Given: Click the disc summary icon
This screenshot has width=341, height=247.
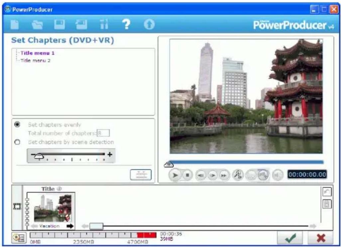Looking at the screenshot, I should 19,238.
